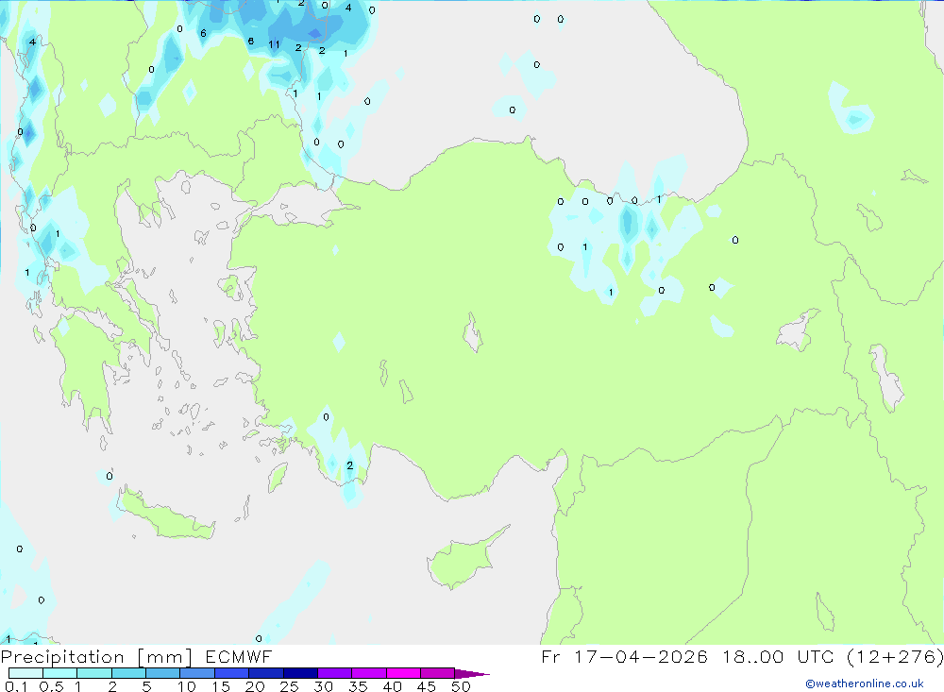The image size is (944, 692).
Task: Click legend label "0.1"
Action: coord(16,686)
